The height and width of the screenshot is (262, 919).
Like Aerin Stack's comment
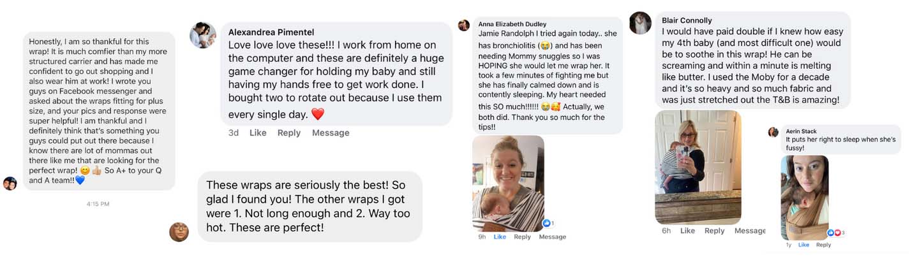click(803, 245)
